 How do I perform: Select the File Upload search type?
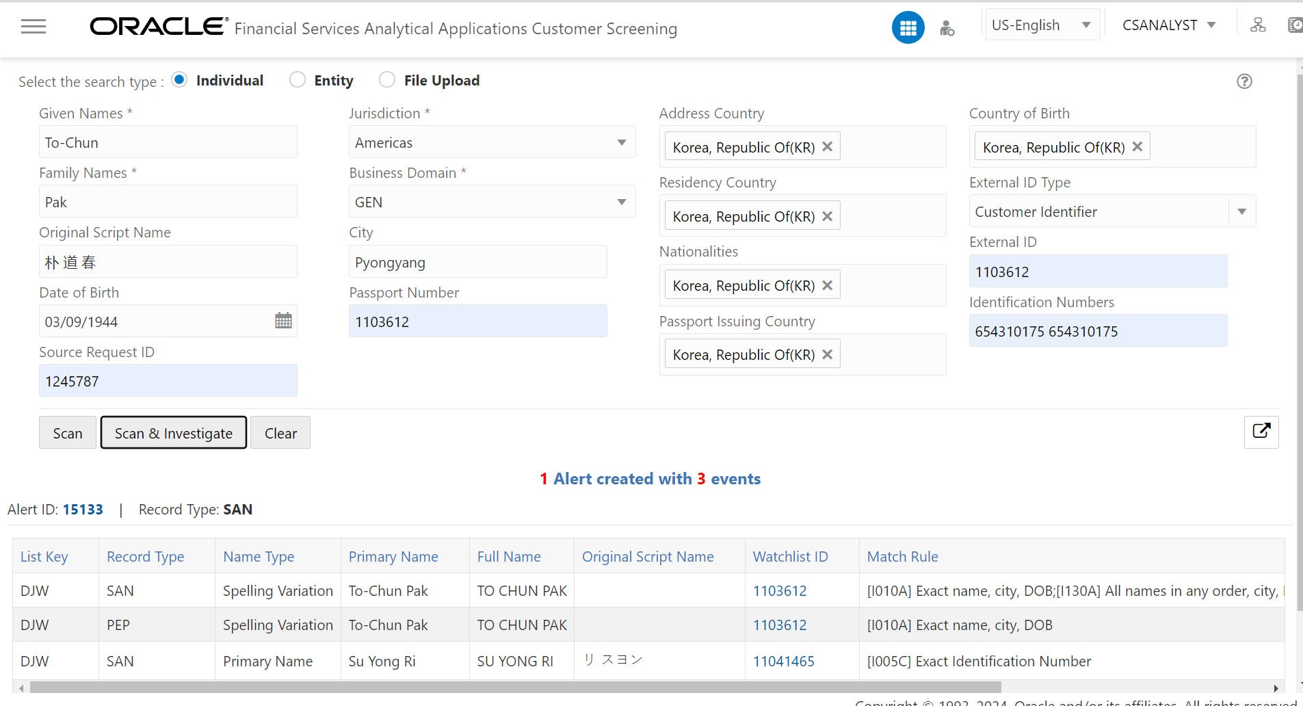(387, 79)
